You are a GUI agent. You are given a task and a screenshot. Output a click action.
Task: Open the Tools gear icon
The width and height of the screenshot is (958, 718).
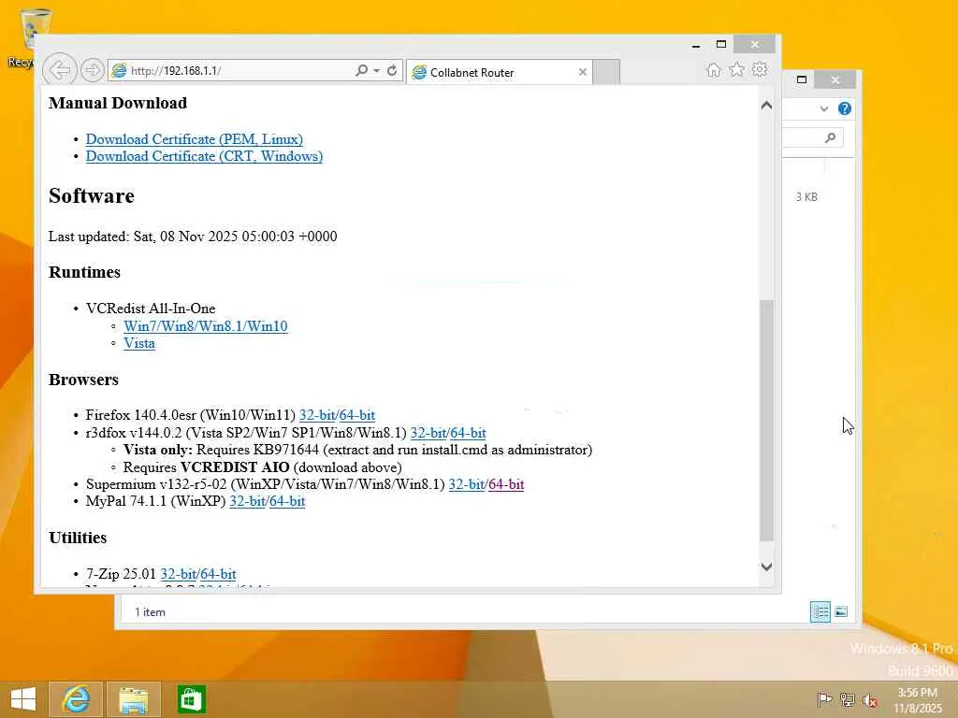tap(760, 69)
